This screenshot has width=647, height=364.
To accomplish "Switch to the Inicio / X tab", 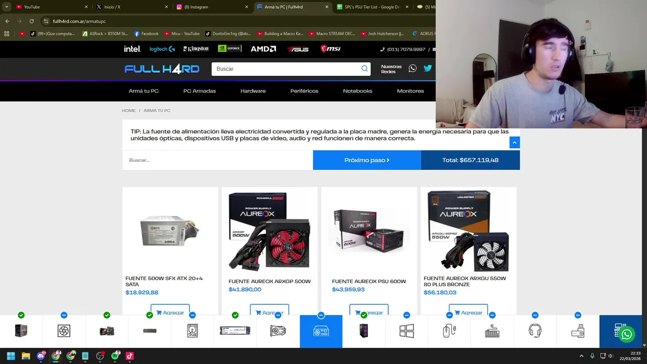I will [132, 7].
